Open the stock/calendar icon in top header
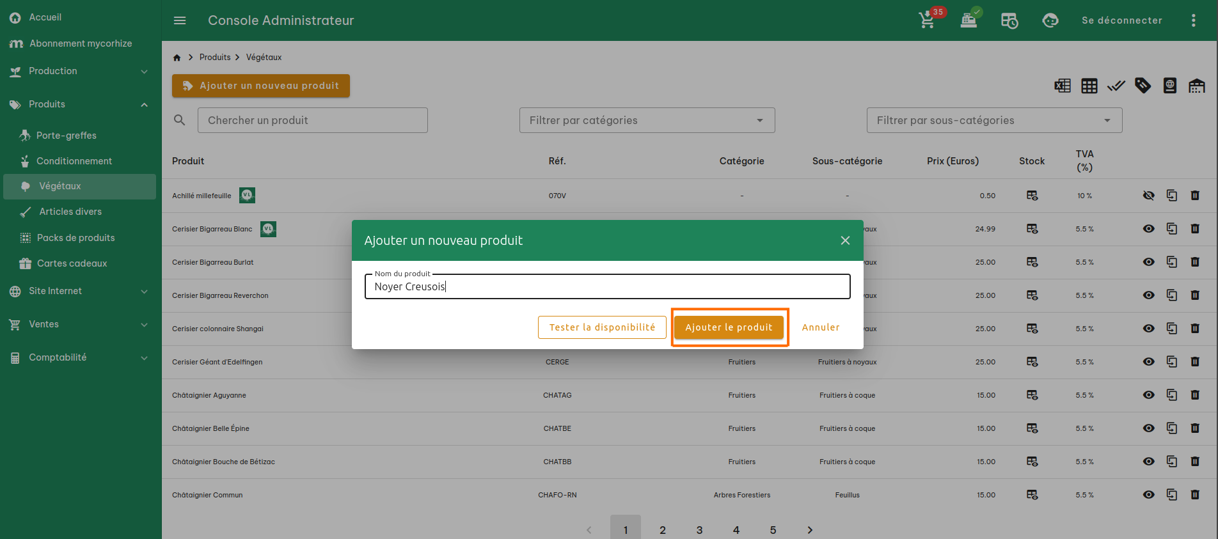 coord(1009,20)
